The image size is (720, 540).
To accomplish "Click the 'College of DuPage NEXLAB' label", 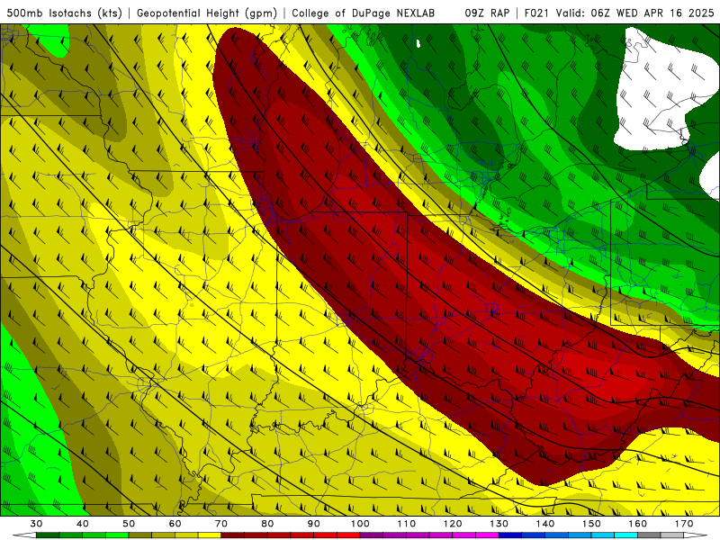I will [364, 13].
